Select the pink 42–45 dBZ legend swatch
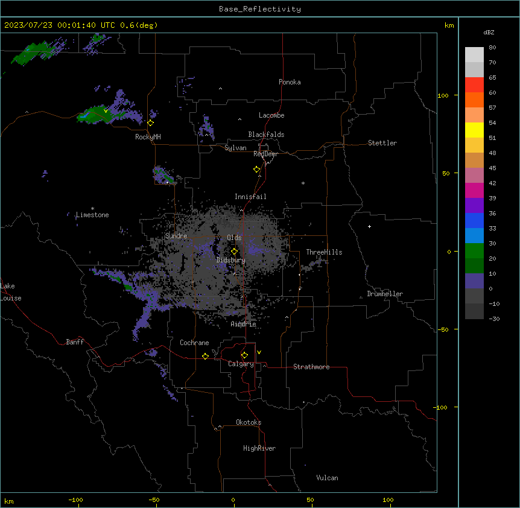This screenshot has width=520, height=508. [x=474, y=175]
